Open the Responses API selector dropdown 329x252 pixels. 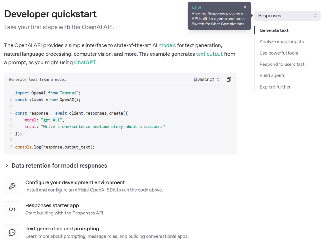pos(287,16)
